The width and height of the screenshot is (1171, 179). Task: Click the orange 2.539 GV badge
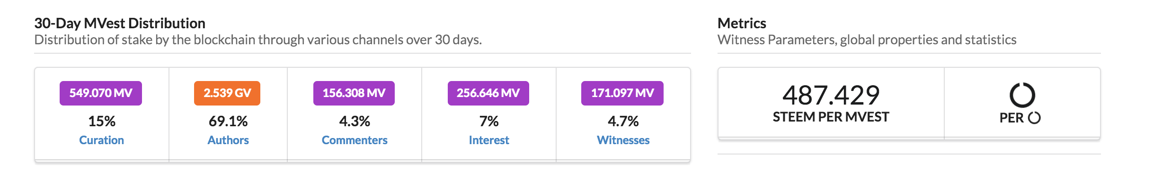click(227, 93)
